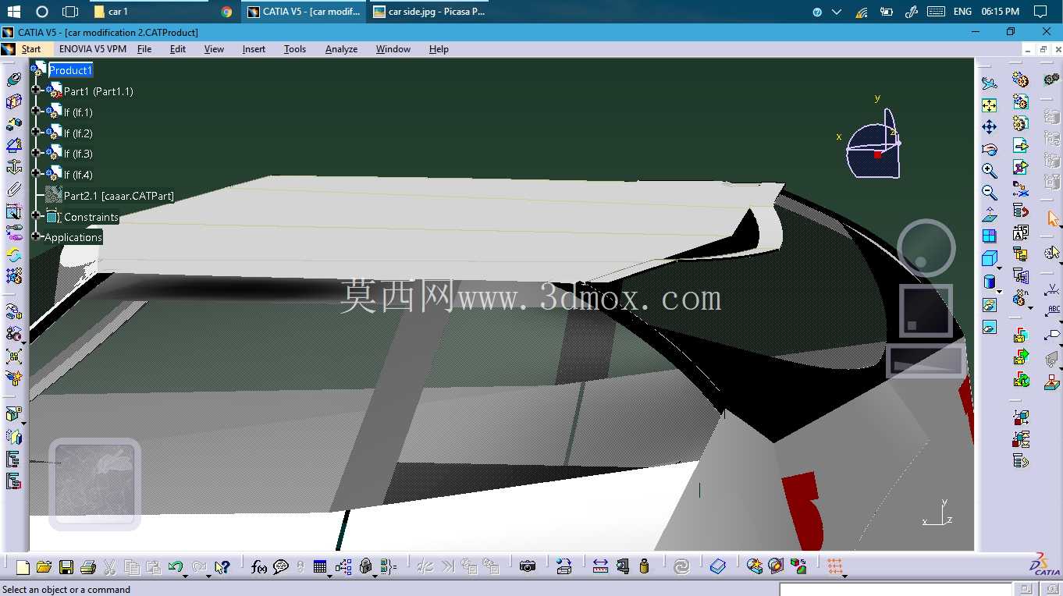The image size is (1063, 596).
Task: Open the Insert menu
Action: 254,49
